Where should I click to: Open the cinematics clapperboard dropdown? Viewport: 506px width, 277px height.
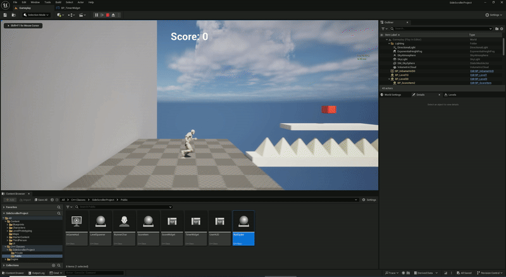coord(82,15)
